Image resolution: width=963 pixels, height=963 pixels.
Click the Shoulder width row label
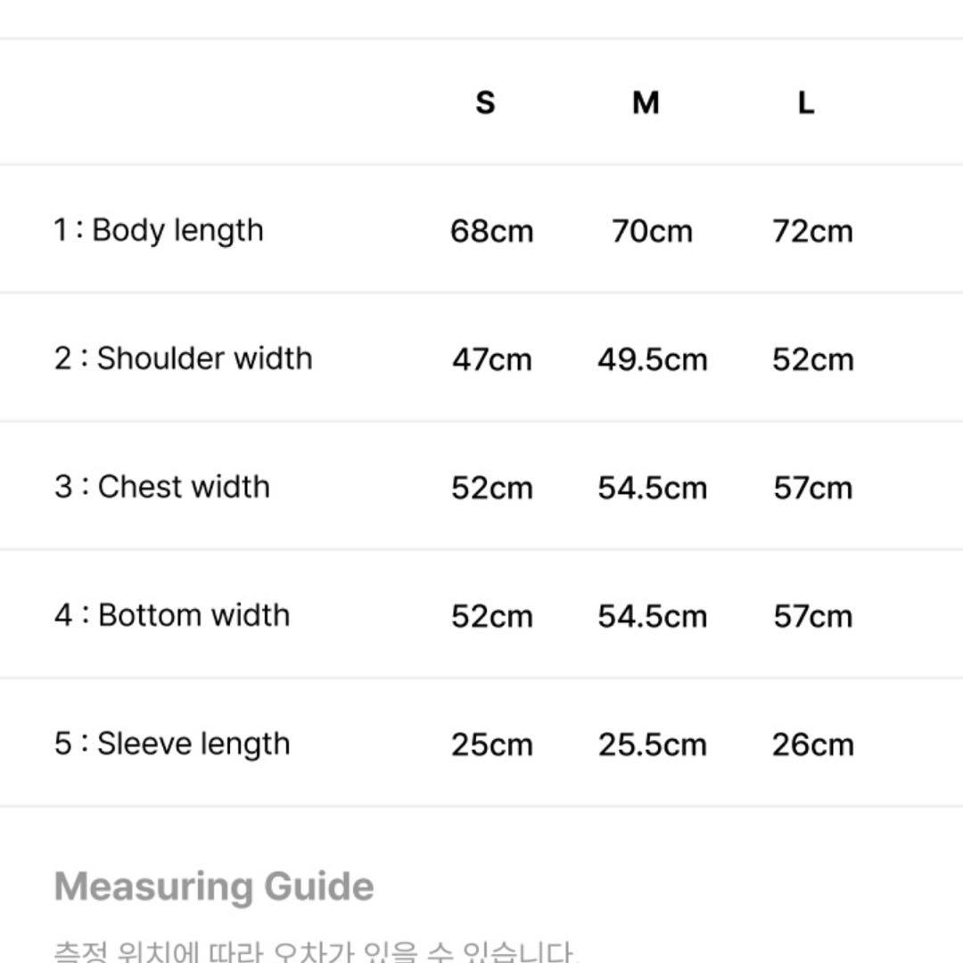183,358
